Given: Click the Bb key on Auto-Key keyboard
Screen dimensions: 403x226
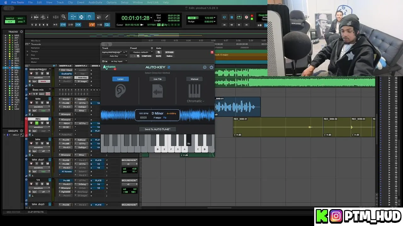Looking at the screenshot, I should (189, 140).
